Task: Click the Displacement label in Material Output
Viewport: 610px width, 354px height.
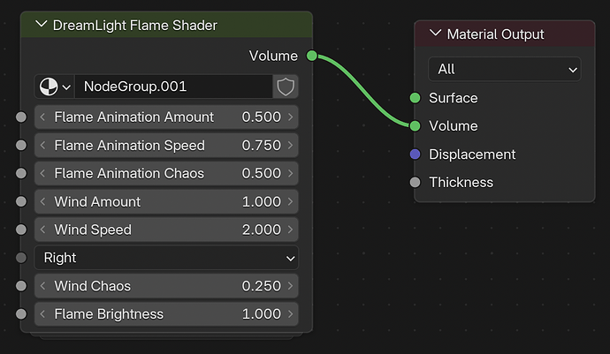Action: coord(472,154)
